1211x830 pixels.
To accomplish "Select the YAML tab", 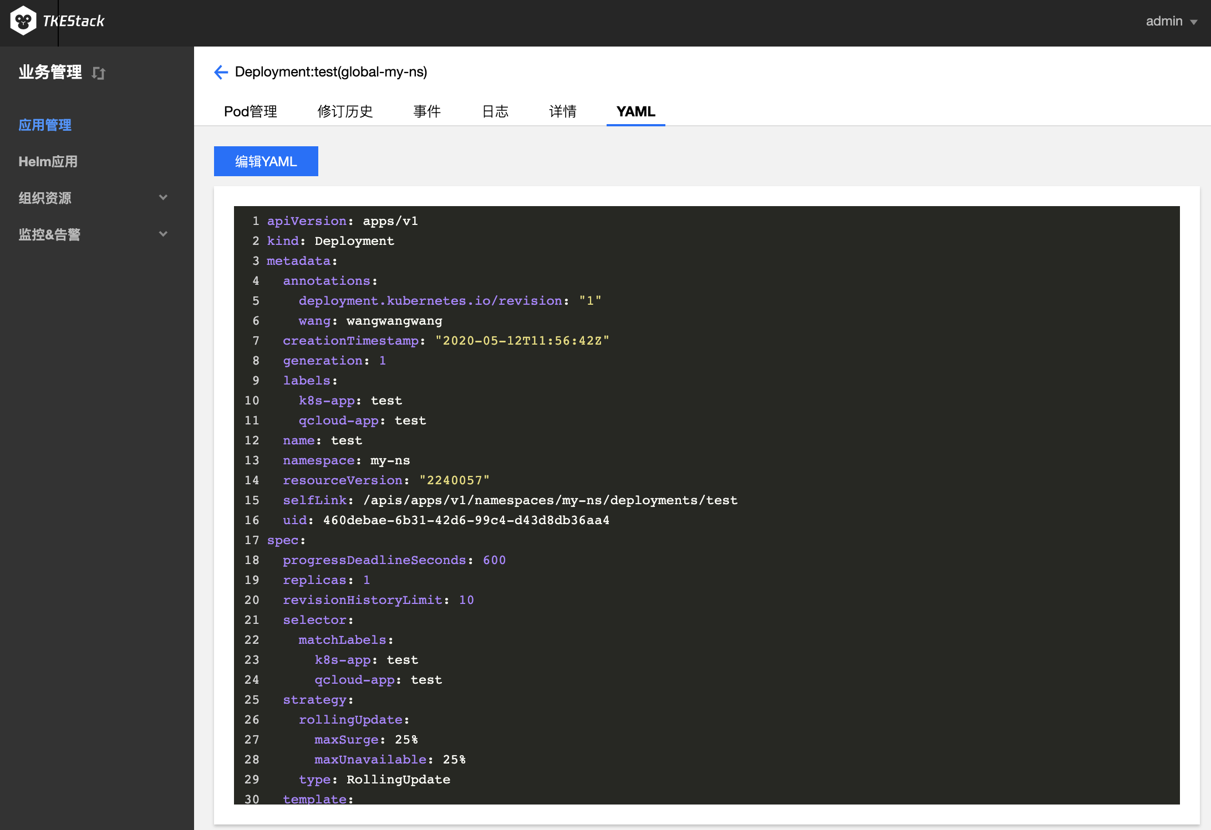I will pyautogui.click(x=636, y=111).
